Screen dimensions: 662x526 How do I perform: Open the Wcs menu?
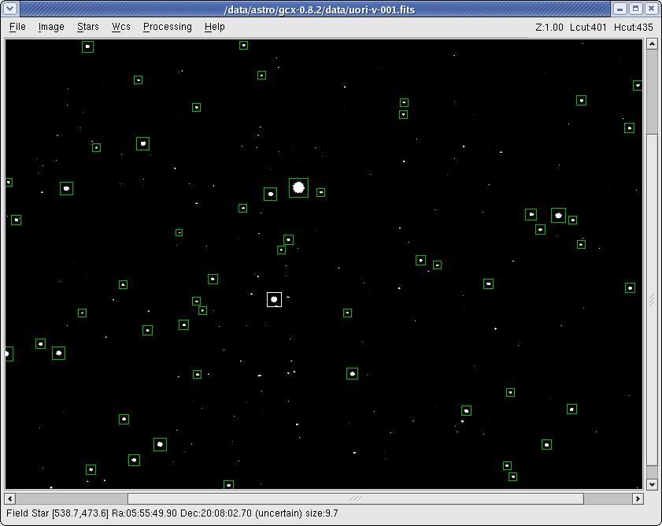(x=121, y=27)
